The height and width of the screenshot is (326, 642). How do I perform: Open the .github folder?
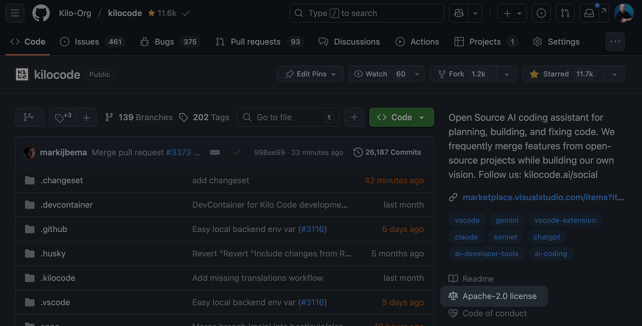[x=54, y=229]
